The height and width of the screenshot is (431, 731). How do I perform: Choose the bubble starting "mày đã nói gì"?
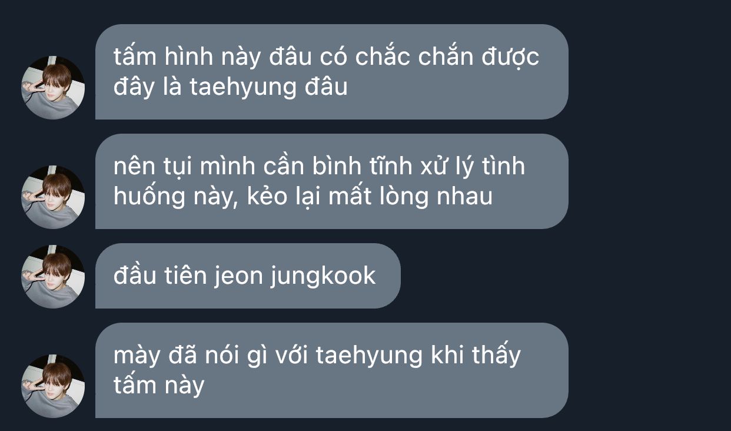click(331, 370)
